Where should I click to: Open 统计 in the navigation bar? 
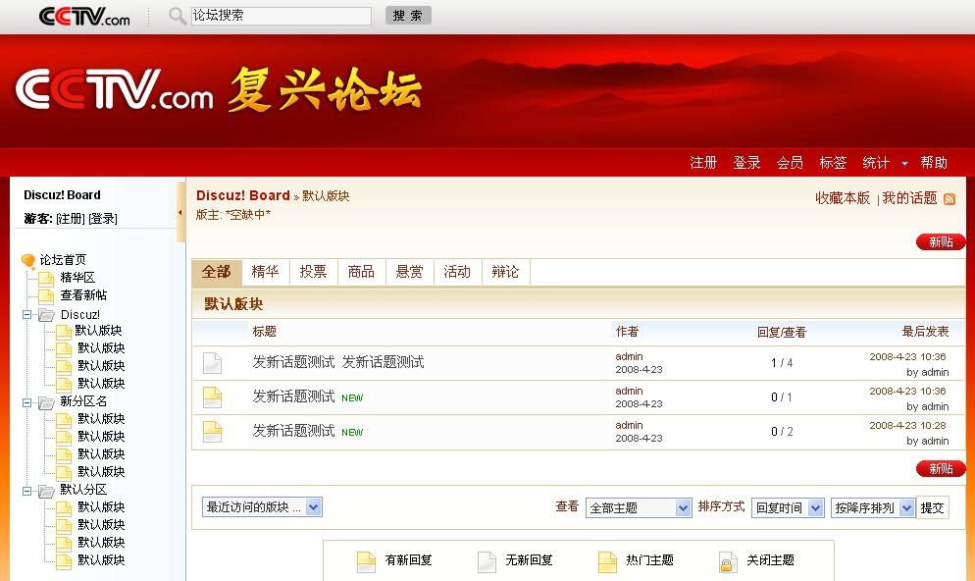click(x=876, y=163)
